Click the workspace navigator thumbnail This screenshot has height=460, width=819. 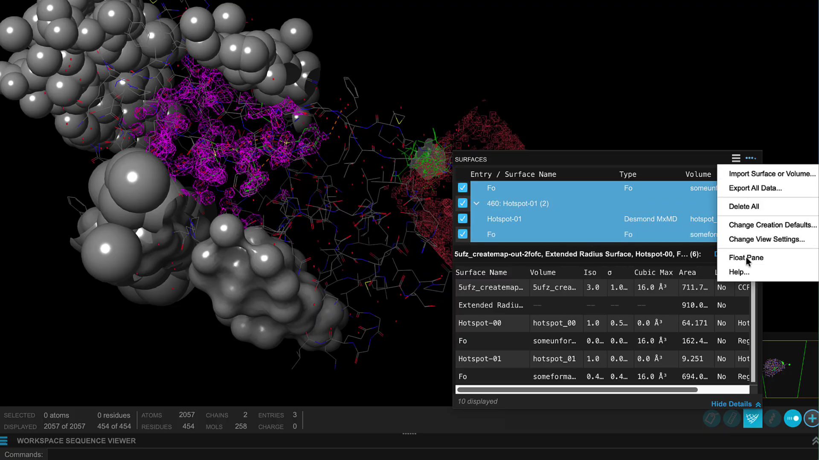click(790, 369)
